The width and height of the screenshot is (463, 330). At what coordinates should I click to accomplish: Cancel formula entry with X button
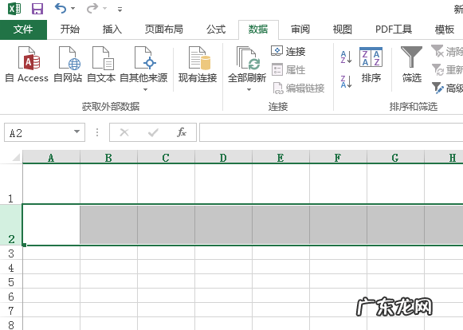(x=124, y=132)
